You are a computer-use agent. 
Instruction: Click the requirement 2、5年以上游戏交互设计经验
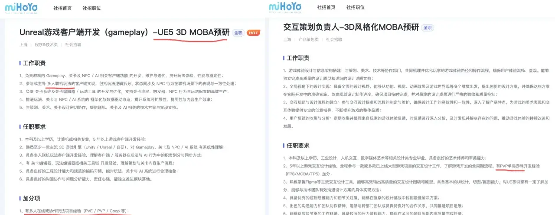pyautogui.click(x=411, y=170)
